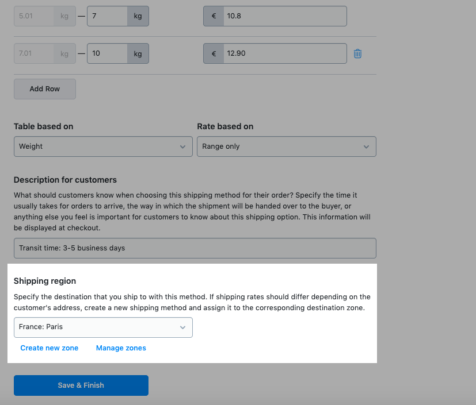Image resolution: width=476 pixels, height=405 pixels.
Task: Click the disabled 7.01 lower weight field
Action: [x=34, y=53]
